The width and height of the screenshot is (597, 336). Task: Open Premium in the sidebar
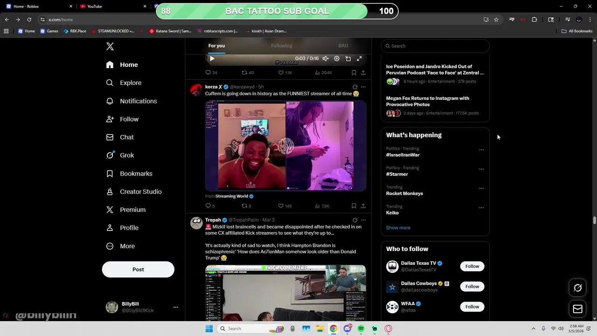pos(126,210)
